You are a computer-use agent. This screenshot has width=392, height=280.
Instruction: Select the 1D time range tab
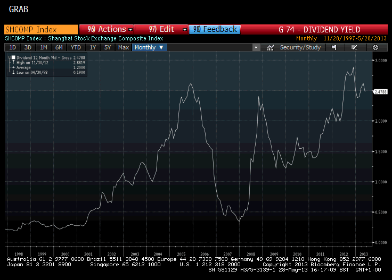[12, 47]
